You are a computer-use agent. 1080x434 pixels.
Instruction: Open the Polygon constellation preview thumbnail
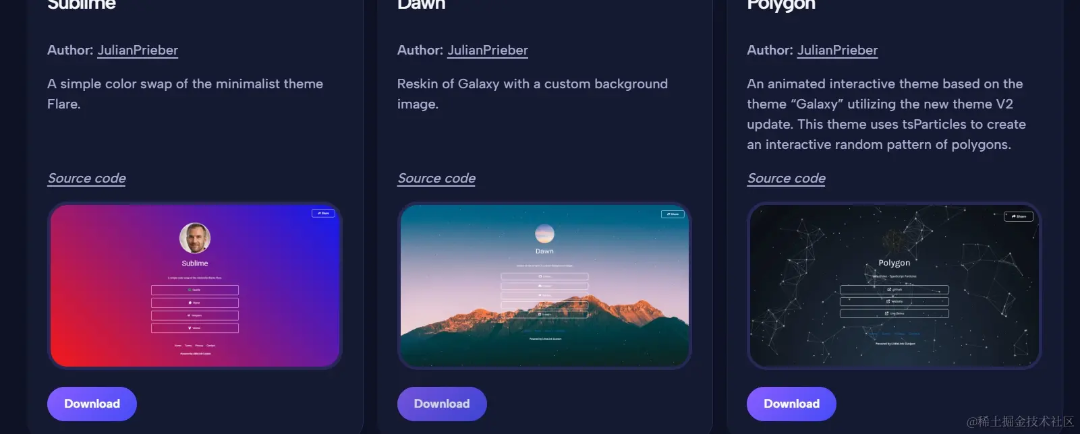pyautogui.click(x=894, y=286)
